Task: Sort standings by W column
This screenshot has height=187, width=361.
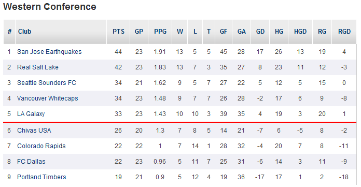Action: (x=180, y=32)
